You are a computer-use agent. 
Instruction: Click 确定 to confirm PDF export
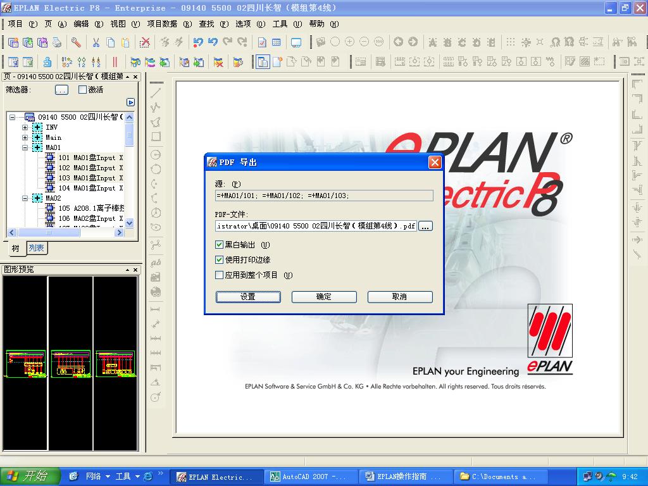323,297
